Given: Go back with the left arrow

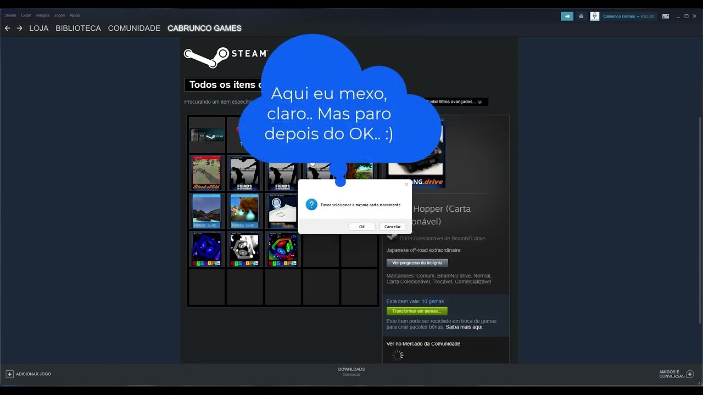Looking at the screenshot, I should (7, 28).
